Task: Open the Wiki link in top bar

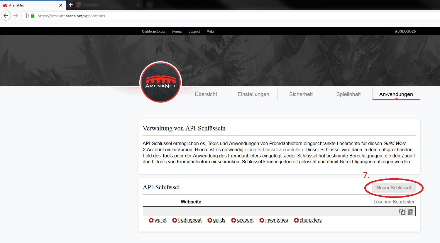Action: 210,31
